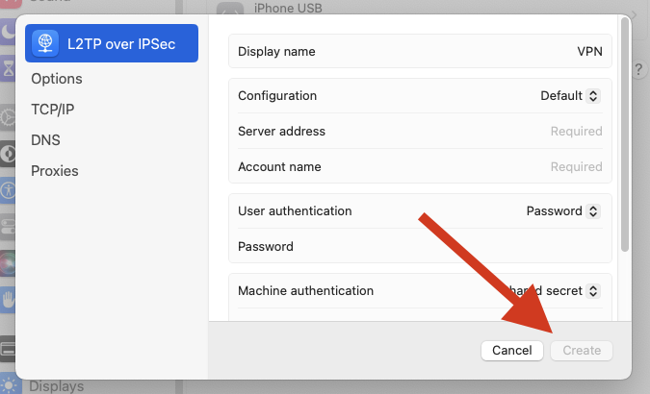Screen dimensions: 650x394
Task: Click the Focus moon icon in sidebar
Action: click(8, 33)
